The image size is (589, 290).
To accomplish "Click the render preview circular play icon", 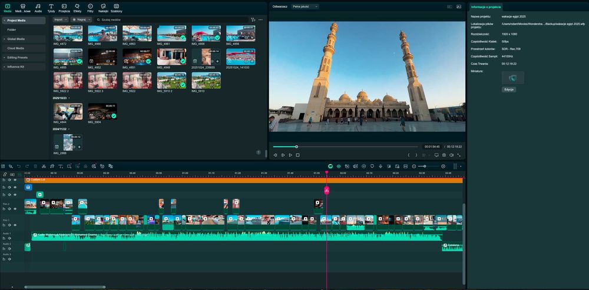I will [x=363, y=166].
